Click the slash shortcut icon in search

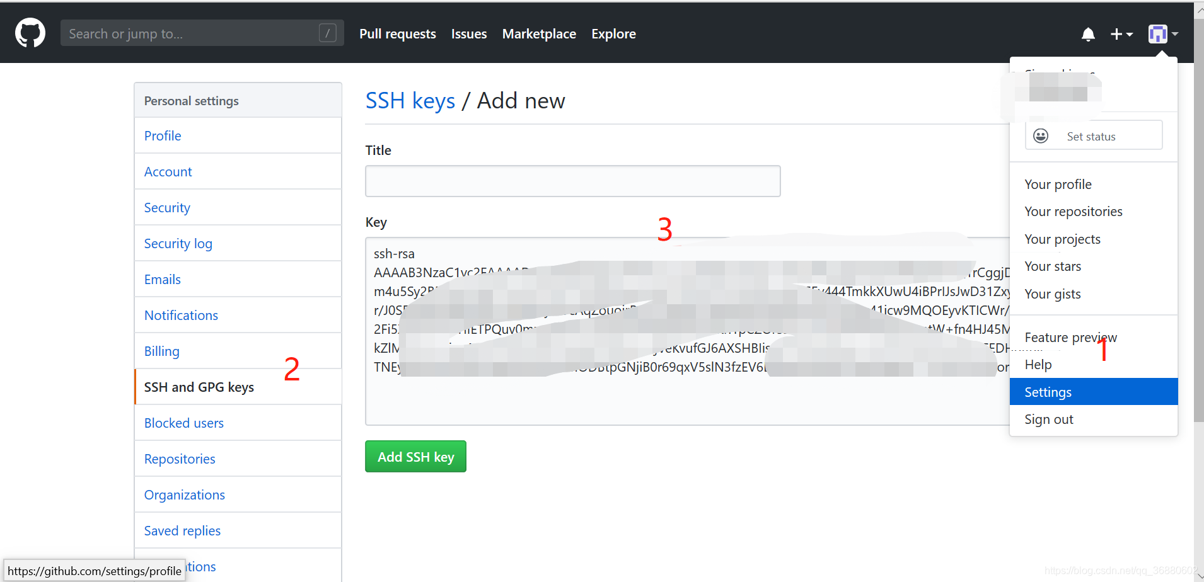[x=327, y=33]
